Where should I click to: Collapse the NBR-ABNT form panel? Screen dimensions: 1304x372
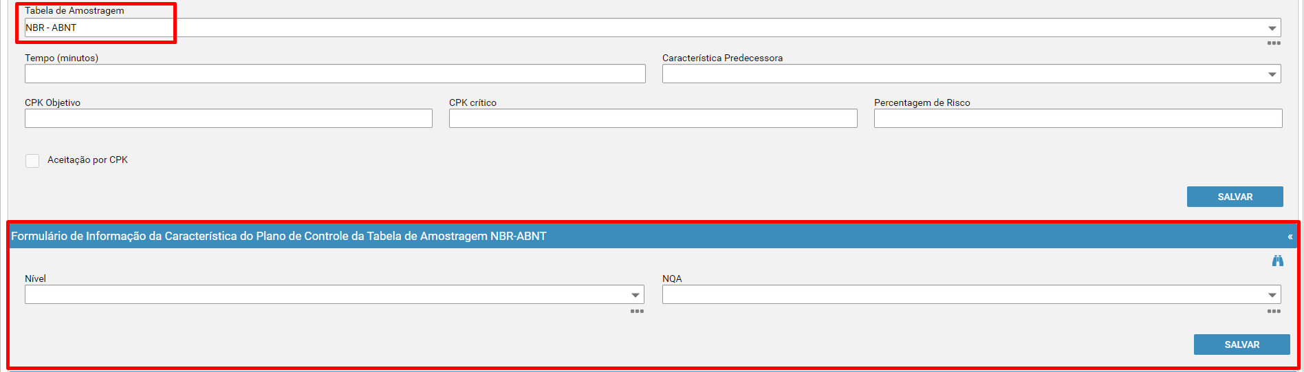(x=1290, y=237)
